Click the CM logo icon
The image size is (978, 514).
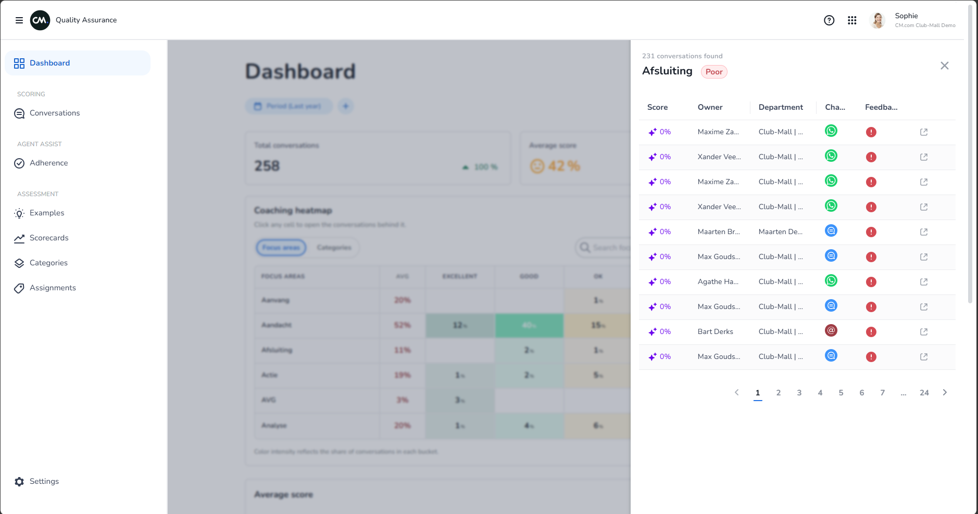tap(40, 20)
